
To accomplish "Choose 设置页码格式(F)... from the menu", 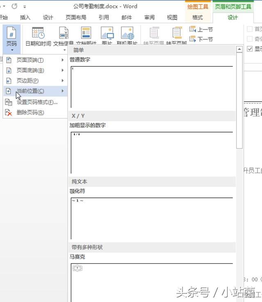I will click(x=35, y=102).
